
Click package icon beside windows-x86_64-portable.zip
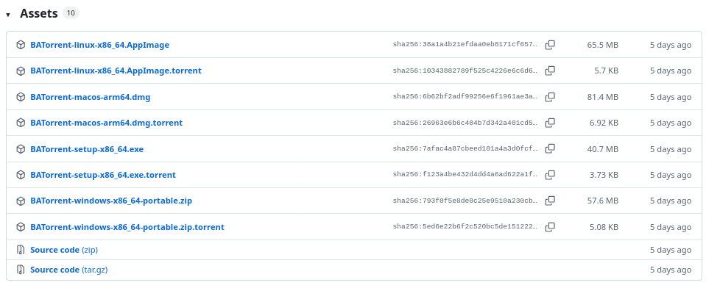click(21, 201)
